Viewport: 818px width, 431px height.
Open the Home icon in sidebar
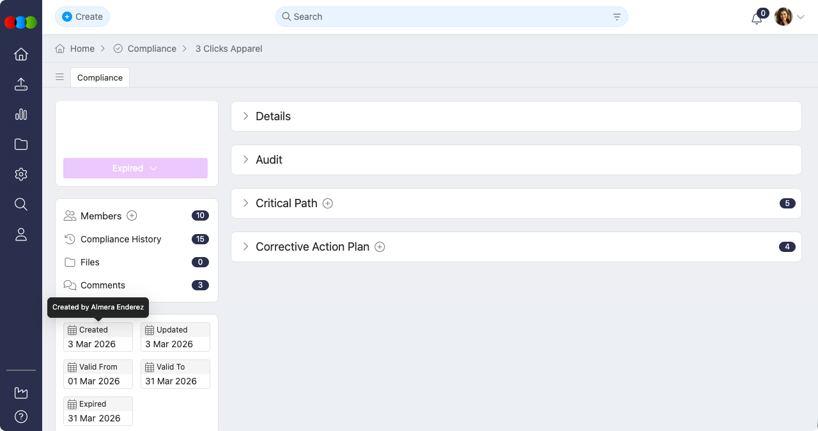pyautogui.click(x=21, y=54)
